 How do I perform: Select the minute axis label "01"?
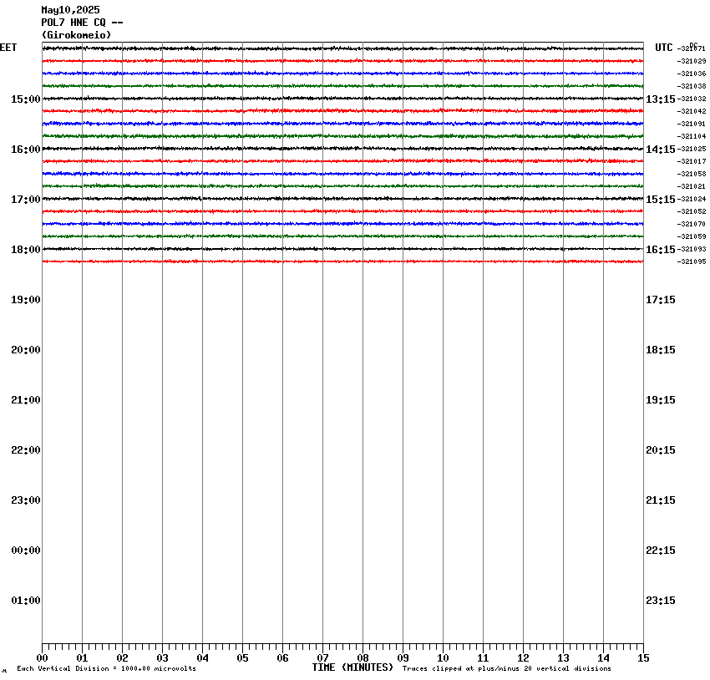[82, 658]
